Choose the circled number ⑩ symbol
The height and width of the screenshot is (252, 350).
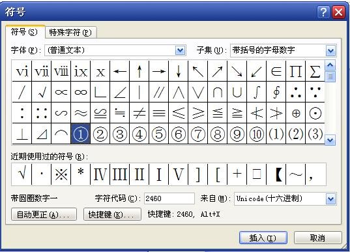click(x=257, y=134)
